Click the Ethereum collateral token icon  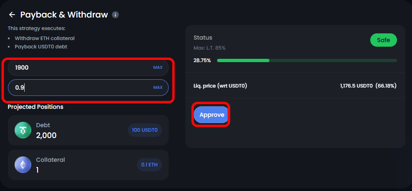tap(23, 165)
